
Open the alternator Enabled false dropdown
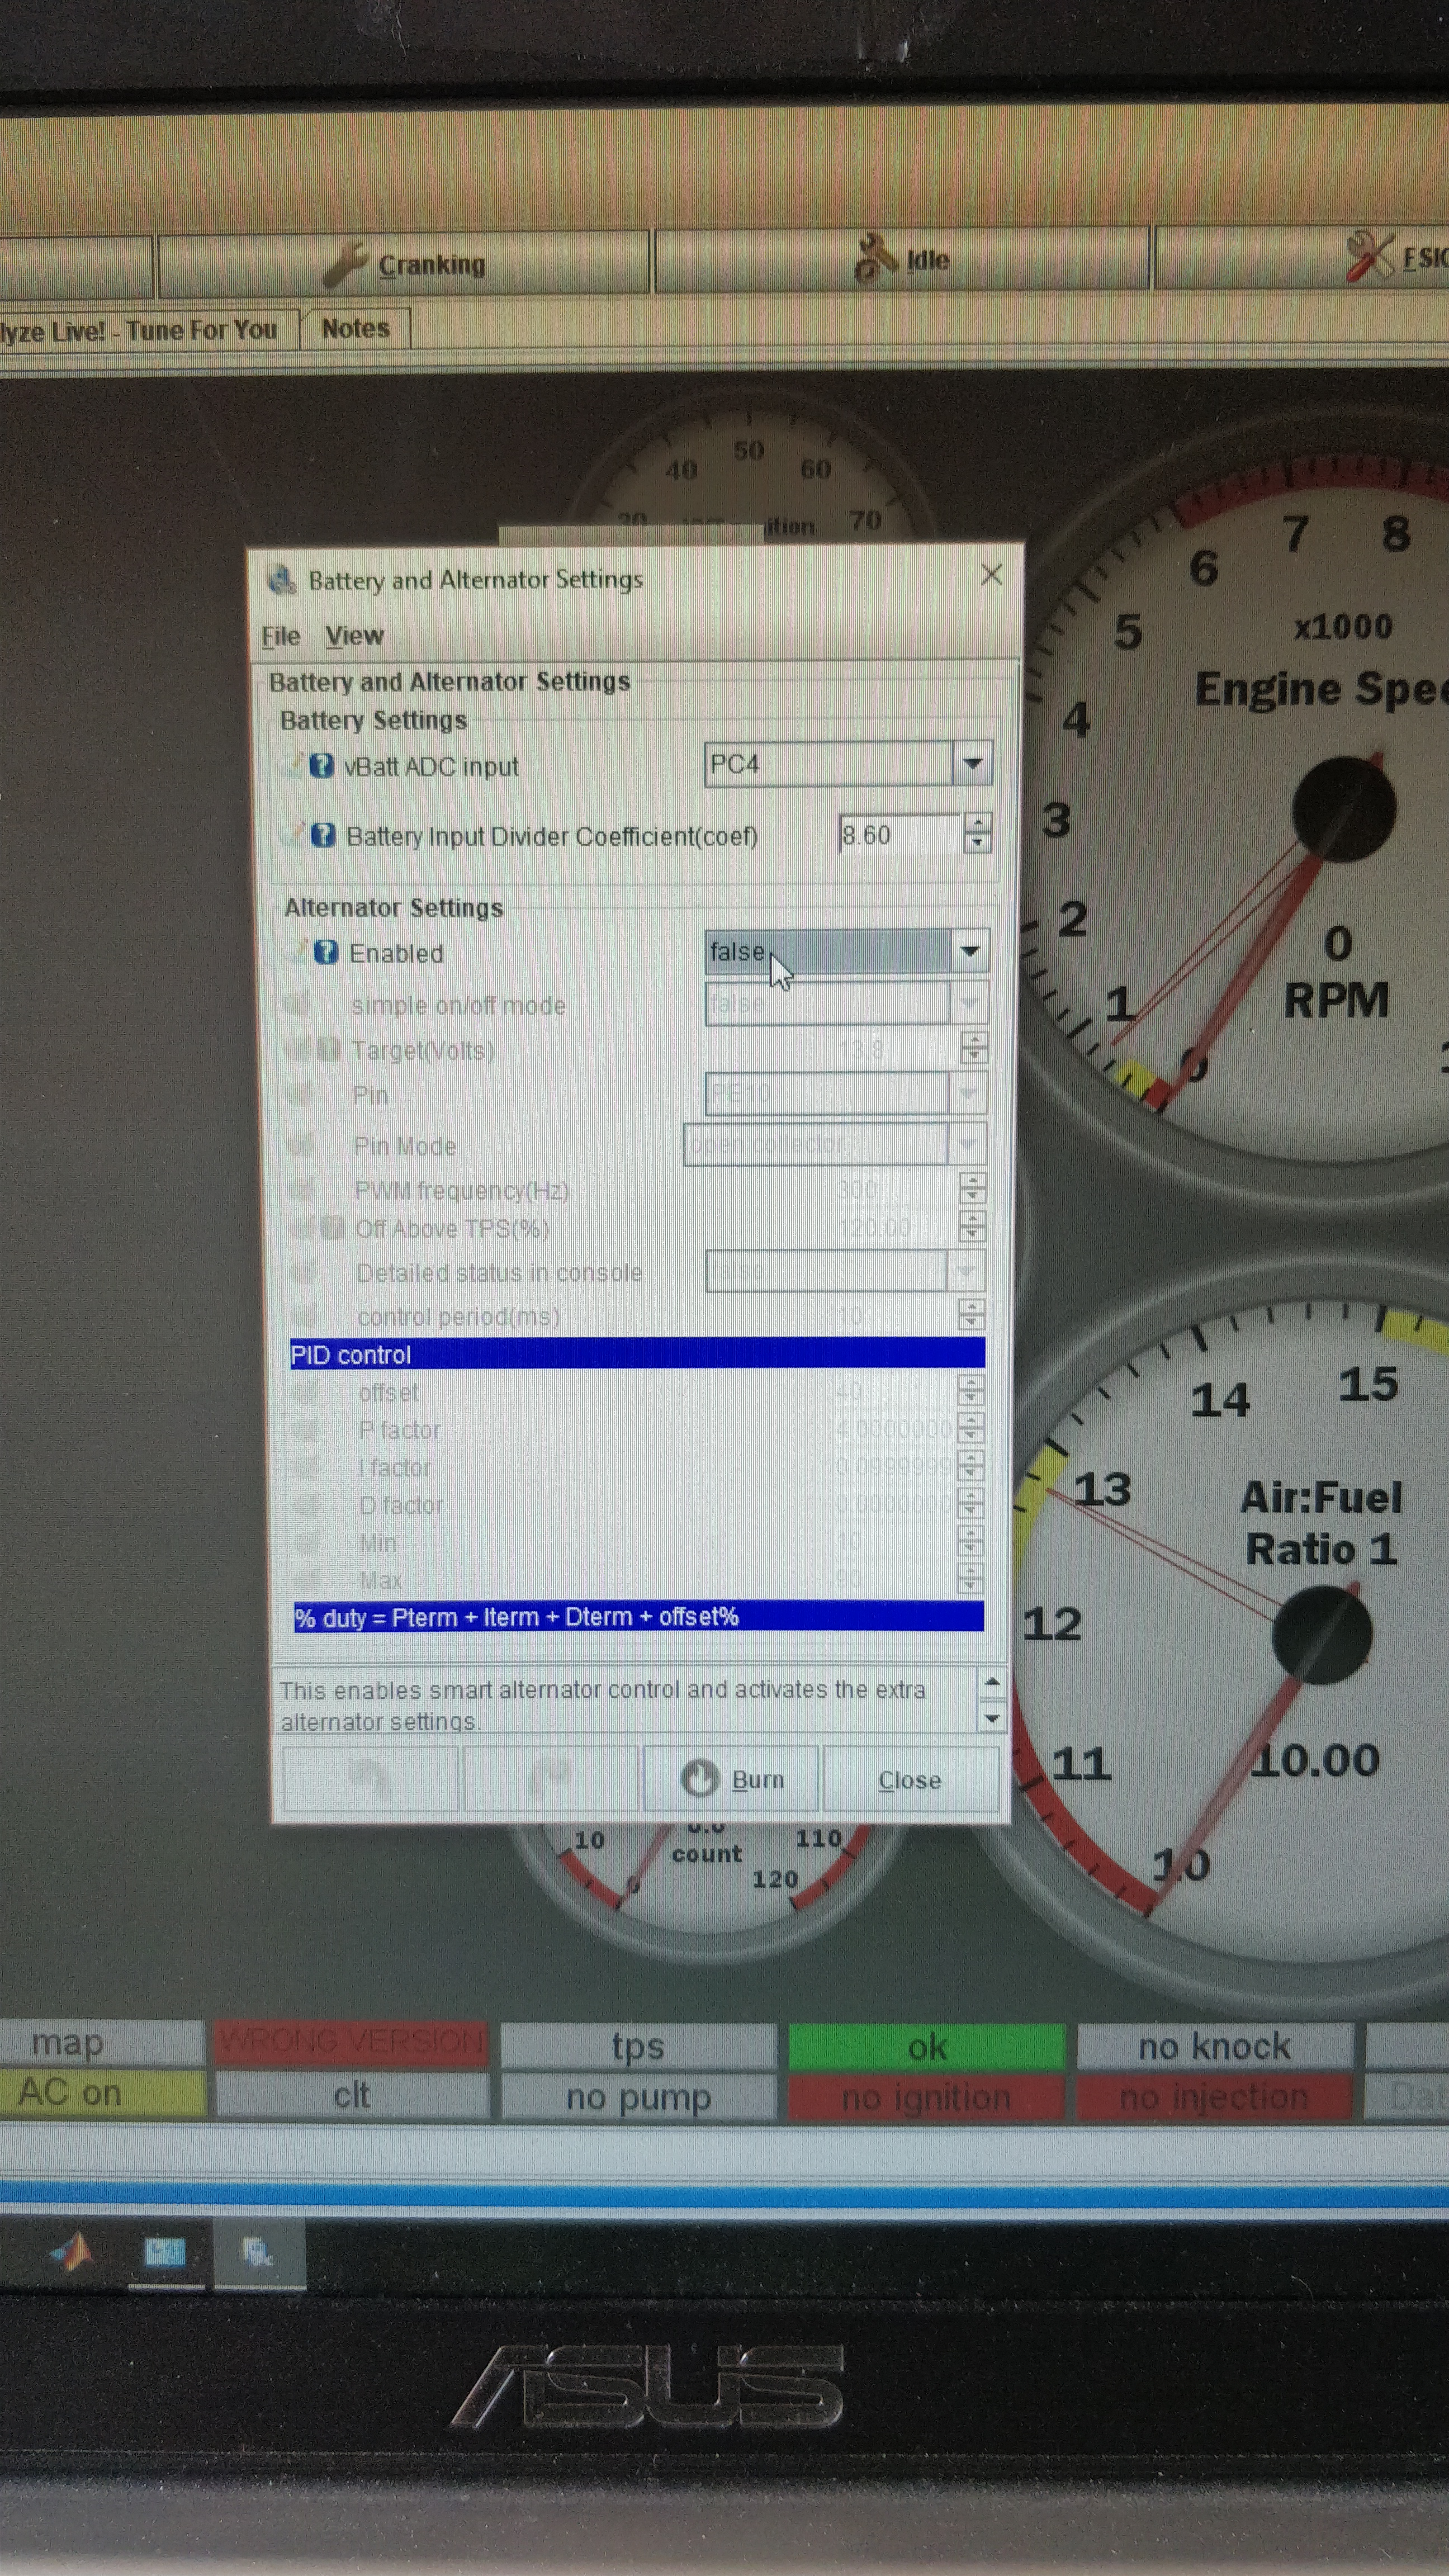(969, 950)
